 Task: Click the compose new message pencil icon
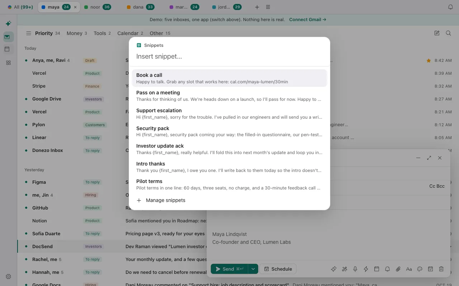click(437, 33)
